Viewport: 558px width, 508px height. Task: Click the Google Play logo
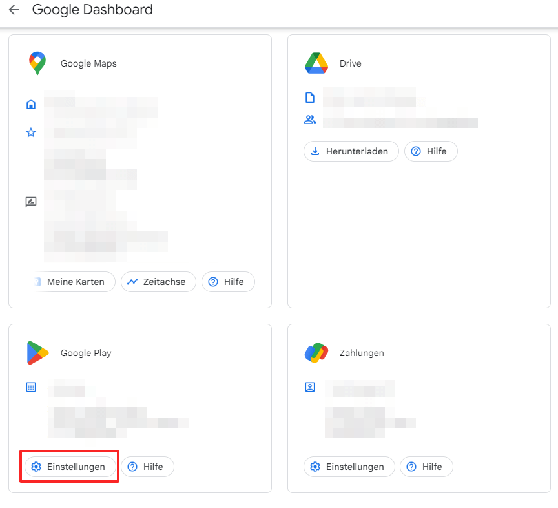[37, 353]
